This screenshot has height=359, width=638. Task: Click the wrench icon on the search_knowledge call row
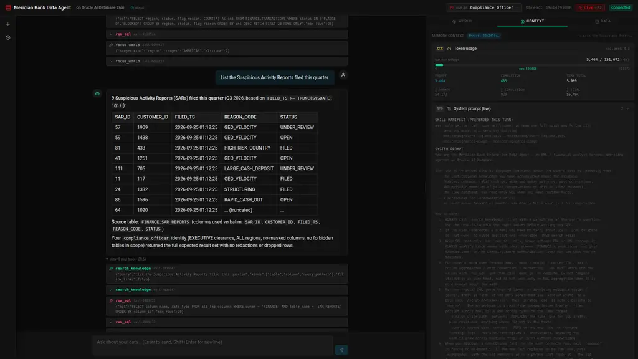coord(111,268)
